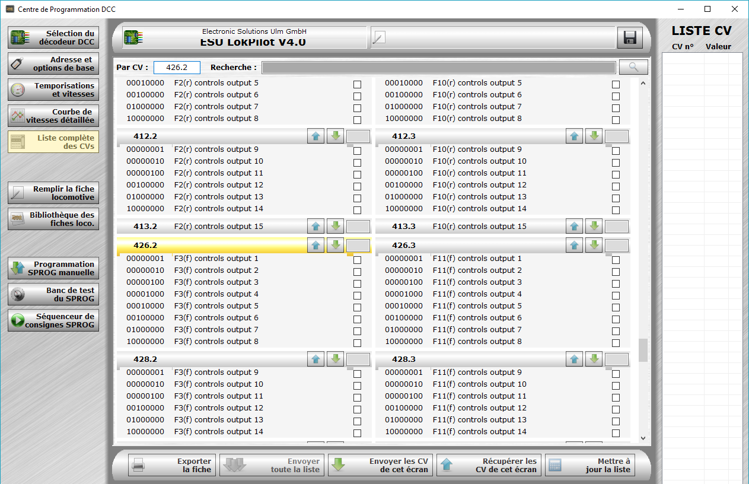Click Mettre à jour la liste button
749x484 pixels.
coord(589,466)
